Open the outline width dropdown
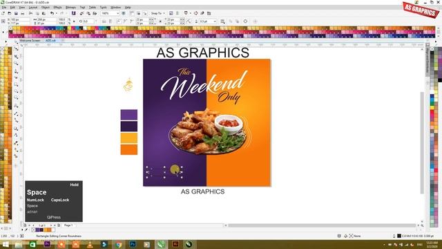Viewport: 442px width, 249px height. (215, 21)
